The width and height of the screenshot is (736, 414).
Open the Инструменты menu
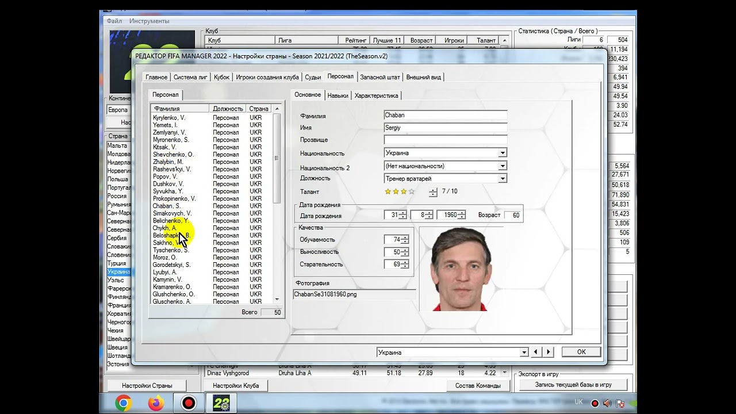(x=149, y=21)
